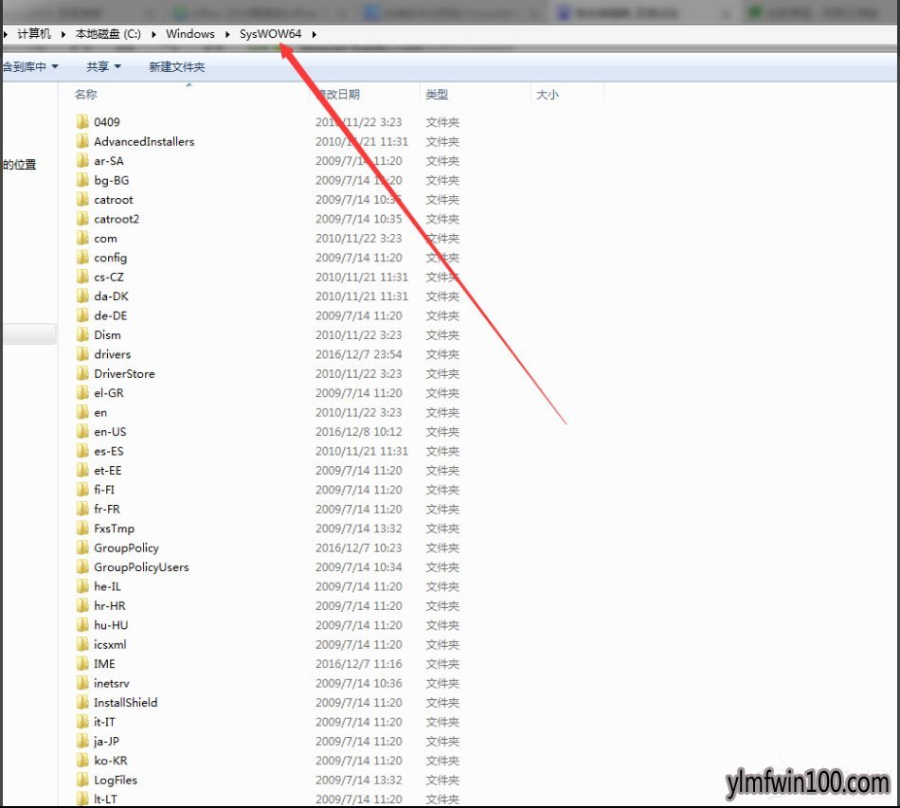900x808 pixels.
Task: Click the 2016/12/7 11:16 date of IME
Action: pos(359,664)
